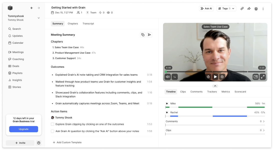The width and height of the screenshot is (276, 152).
Task: Play the video
Action: pyautogui.click(x=215, y=77)
